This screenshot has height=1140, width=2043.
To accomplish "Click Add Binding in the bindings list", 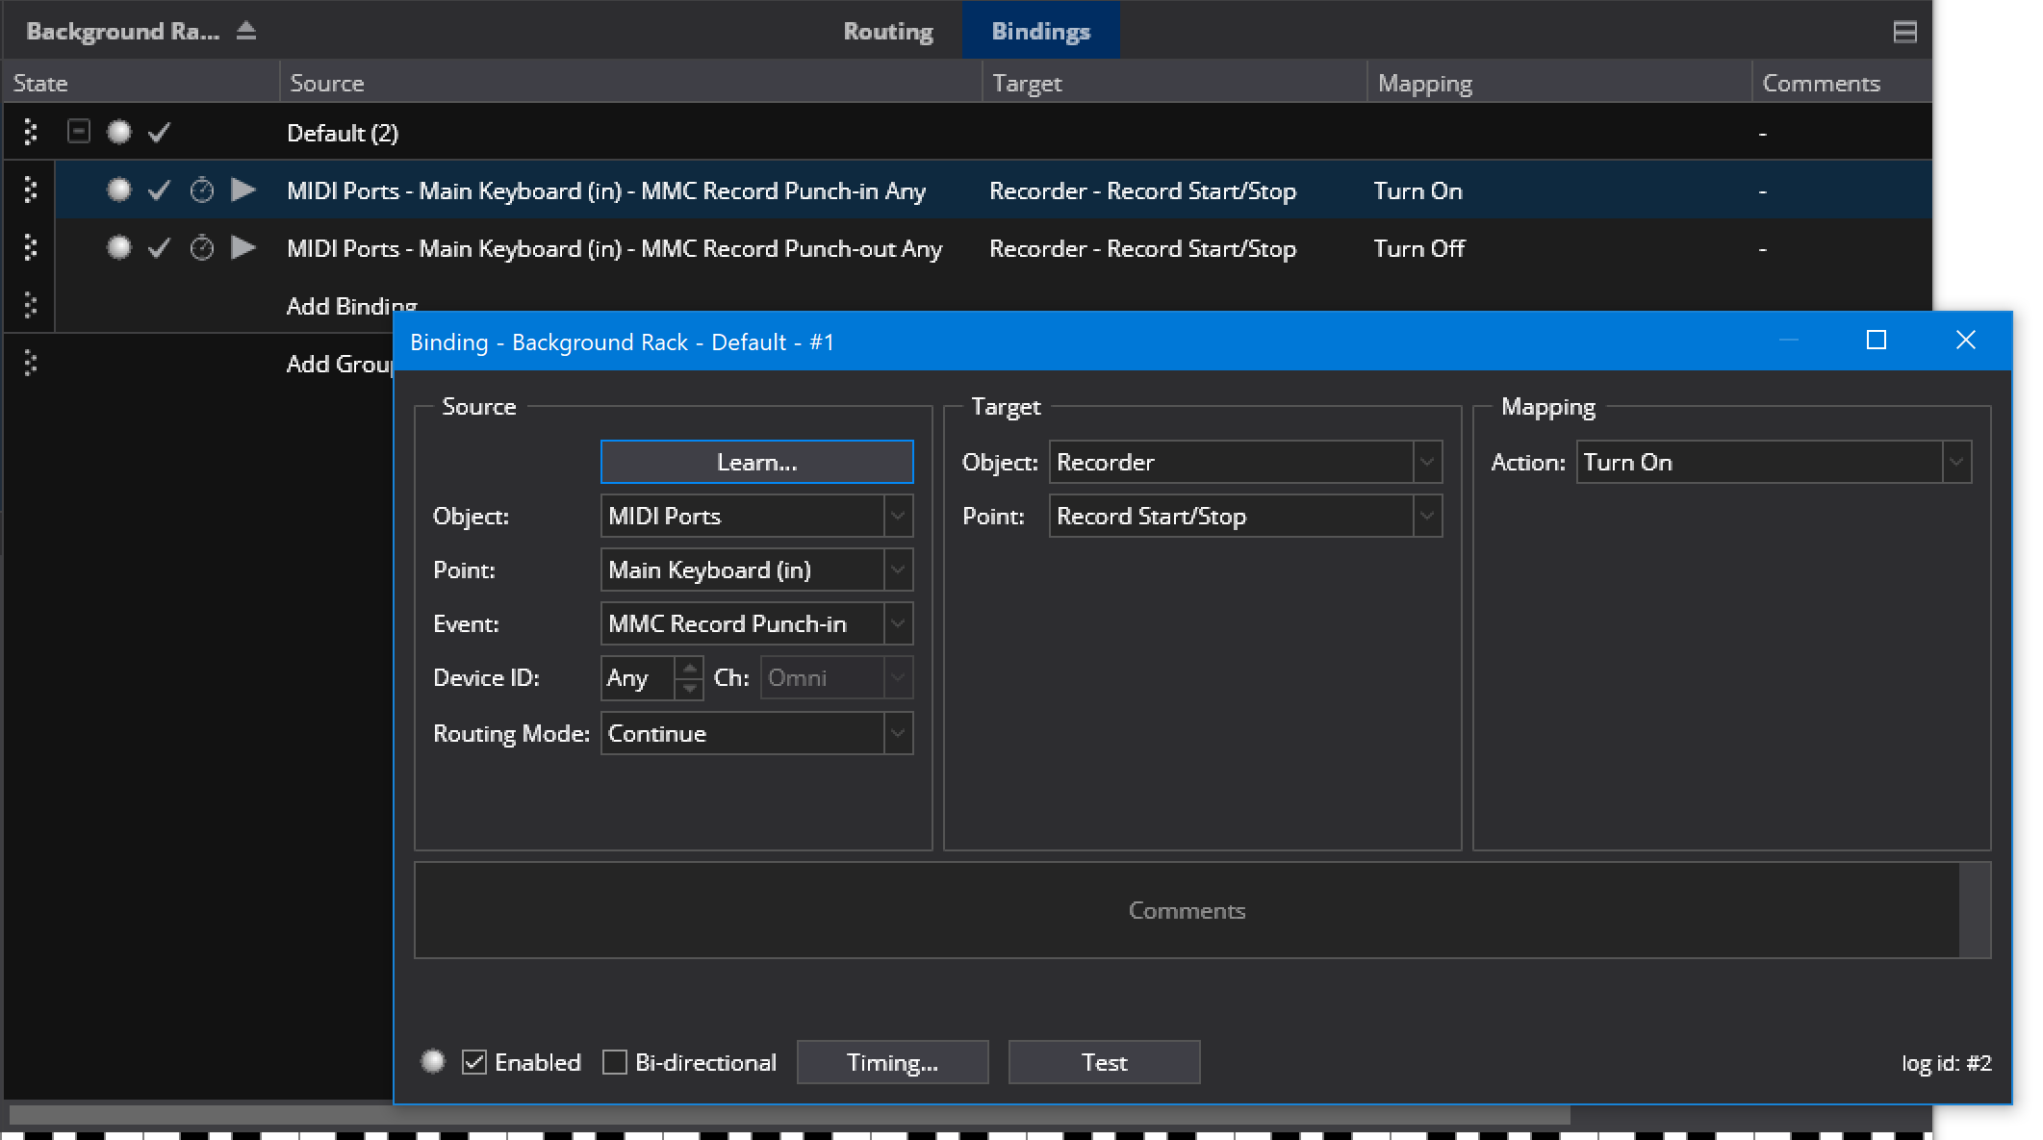I will [351, 306].
